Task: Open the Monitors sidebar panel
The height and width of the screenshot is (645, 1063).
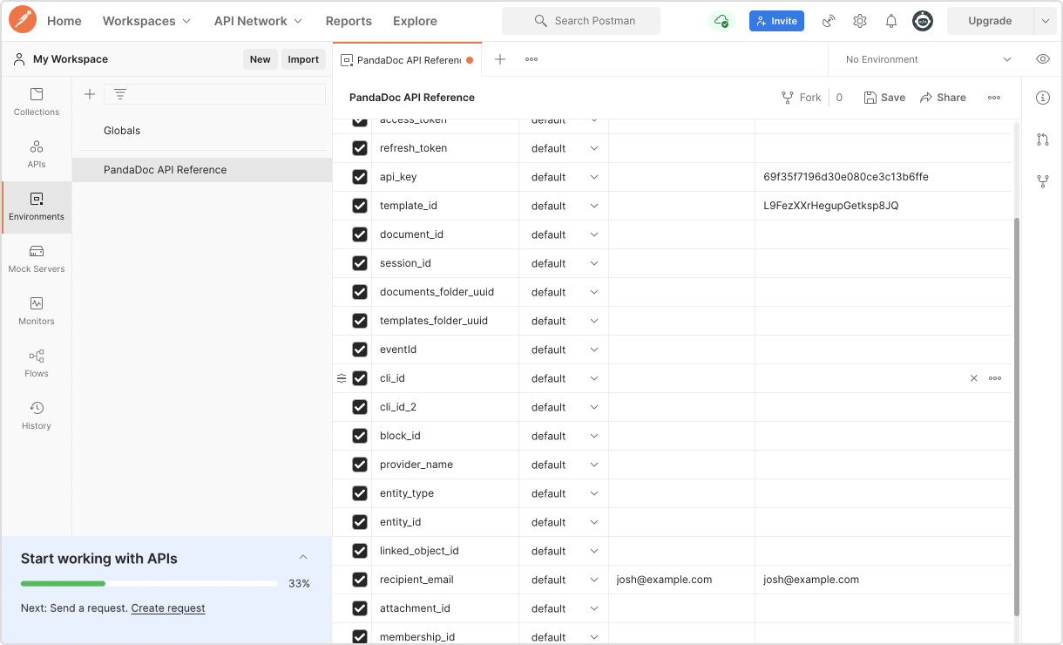Action: tap(37, 311)
